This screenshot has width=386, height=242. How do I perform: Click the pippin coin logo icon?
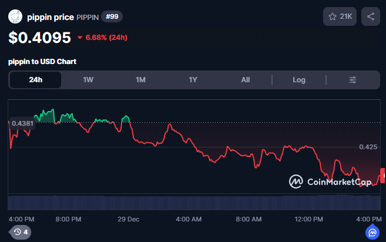[15, 16]
